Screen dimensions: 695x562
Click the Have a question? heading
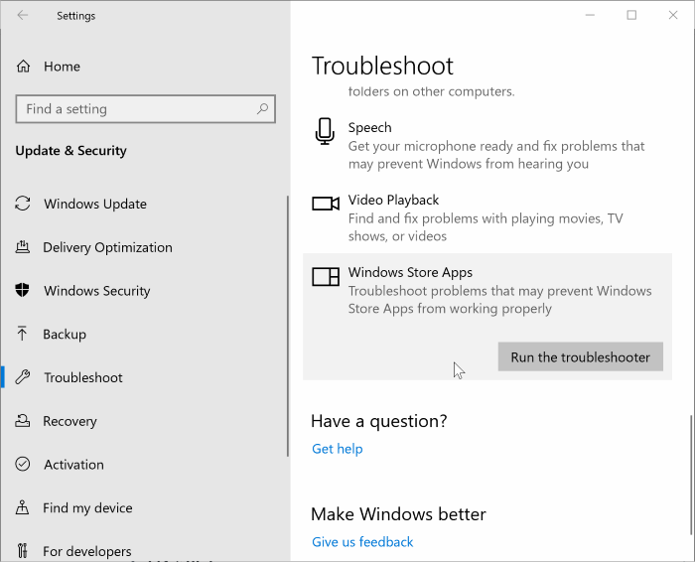point(379,421)
